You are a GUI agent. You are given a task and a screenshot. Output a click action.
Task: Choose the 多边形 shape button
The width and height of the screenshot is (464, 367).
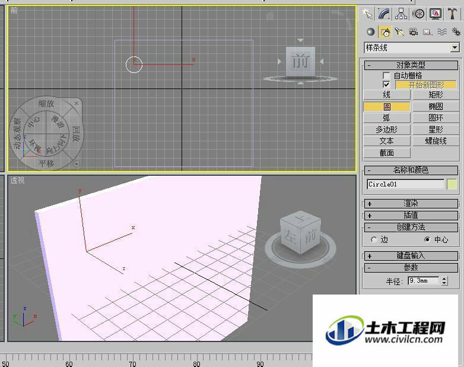[387, 129]
